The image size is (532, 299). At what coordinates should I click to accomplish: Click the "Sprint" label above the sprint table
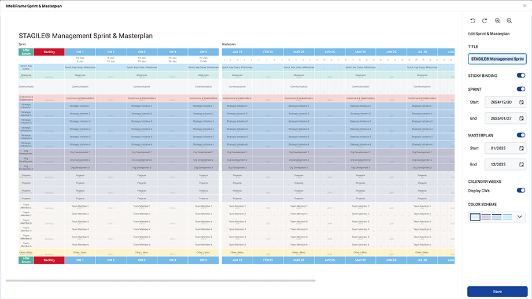(22, 44)
